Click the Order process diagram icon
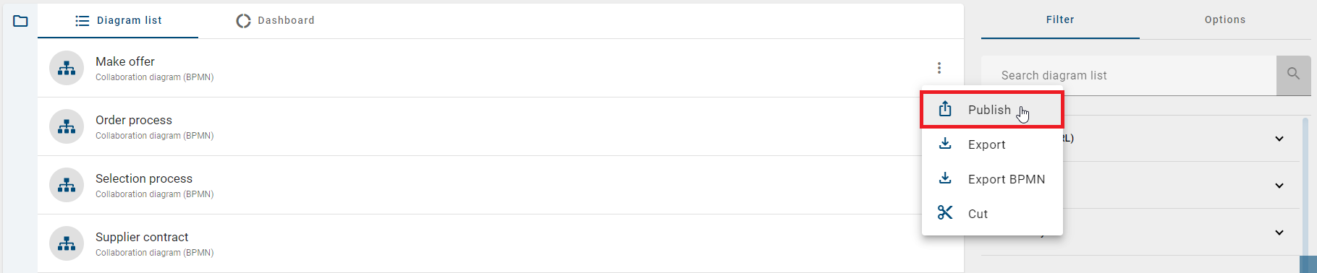The image size is (1317, 273). tap(67, 126)
